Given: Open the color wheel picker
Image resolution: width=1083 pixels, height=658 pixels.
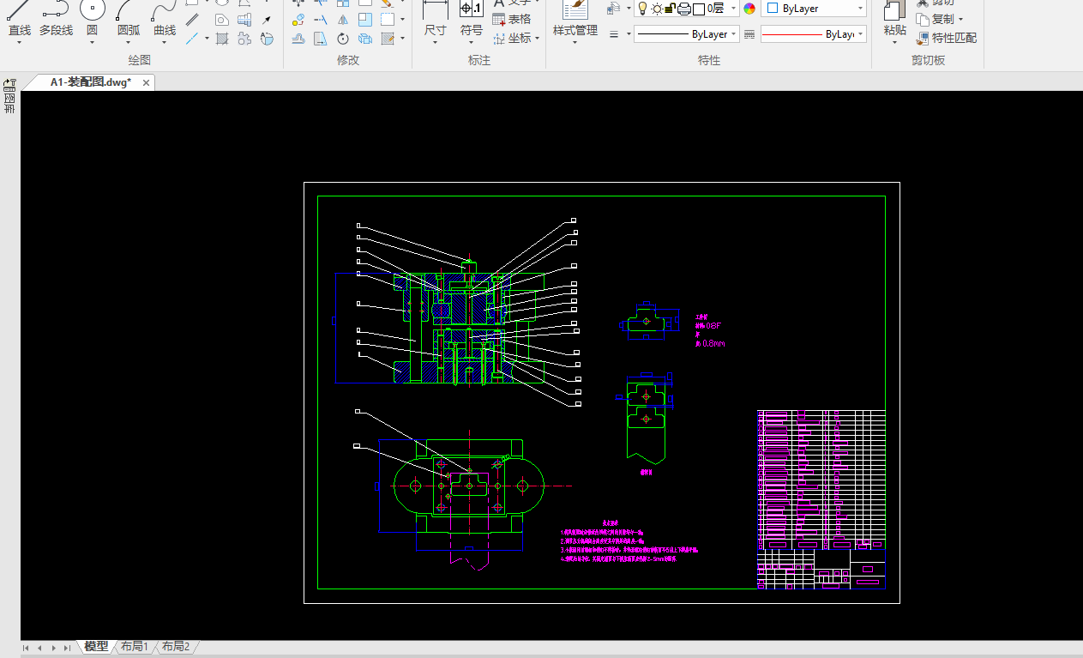Looking at the screenshot, I should [749, 9].
